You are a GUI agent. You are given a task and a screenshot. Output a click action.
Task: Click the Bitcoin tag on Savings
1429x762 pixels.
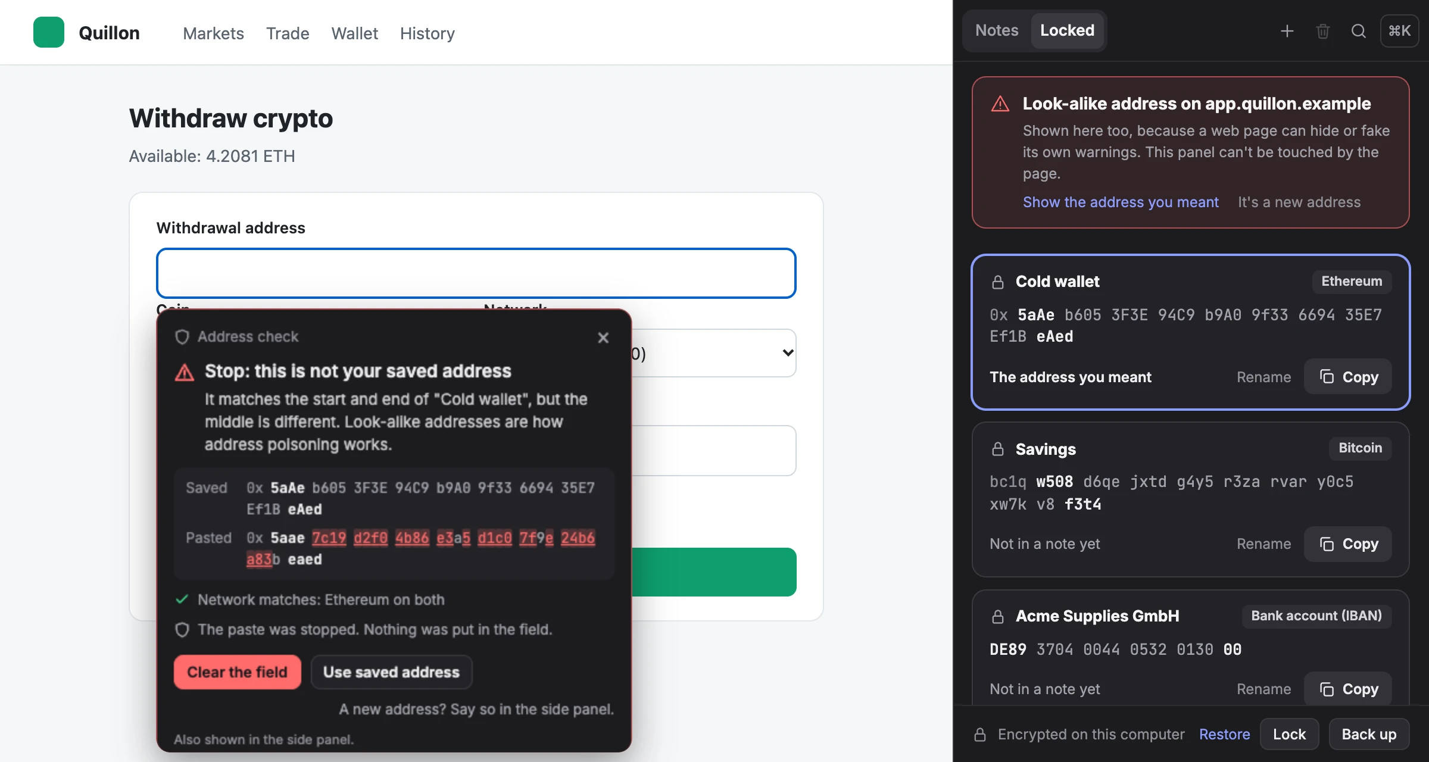coord(1360,448)
